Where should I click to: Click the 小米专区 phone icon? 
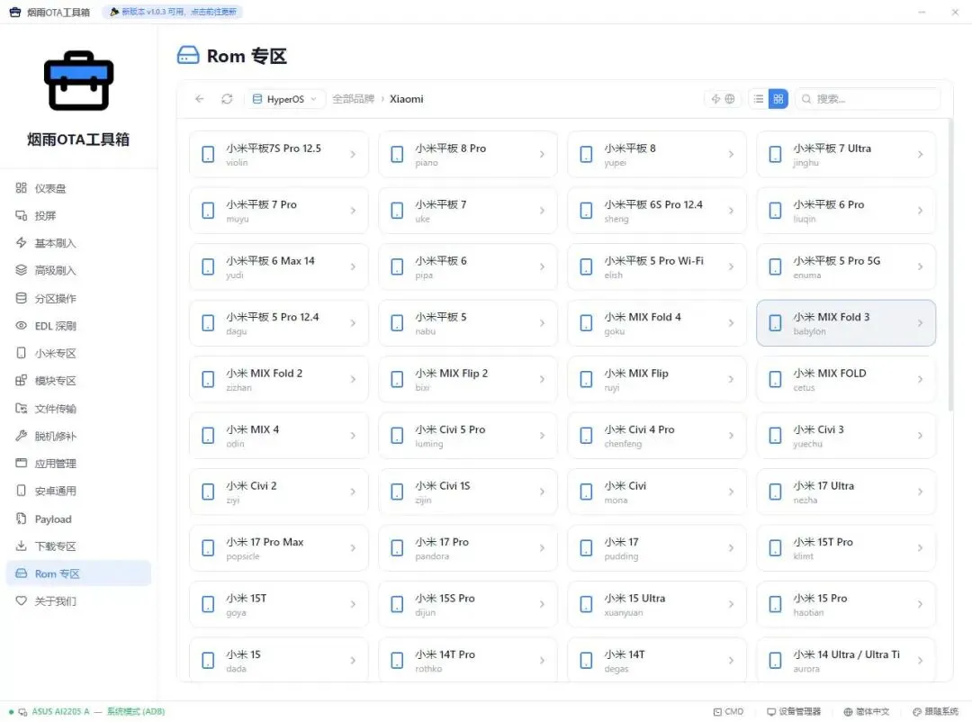click(21, 353)
